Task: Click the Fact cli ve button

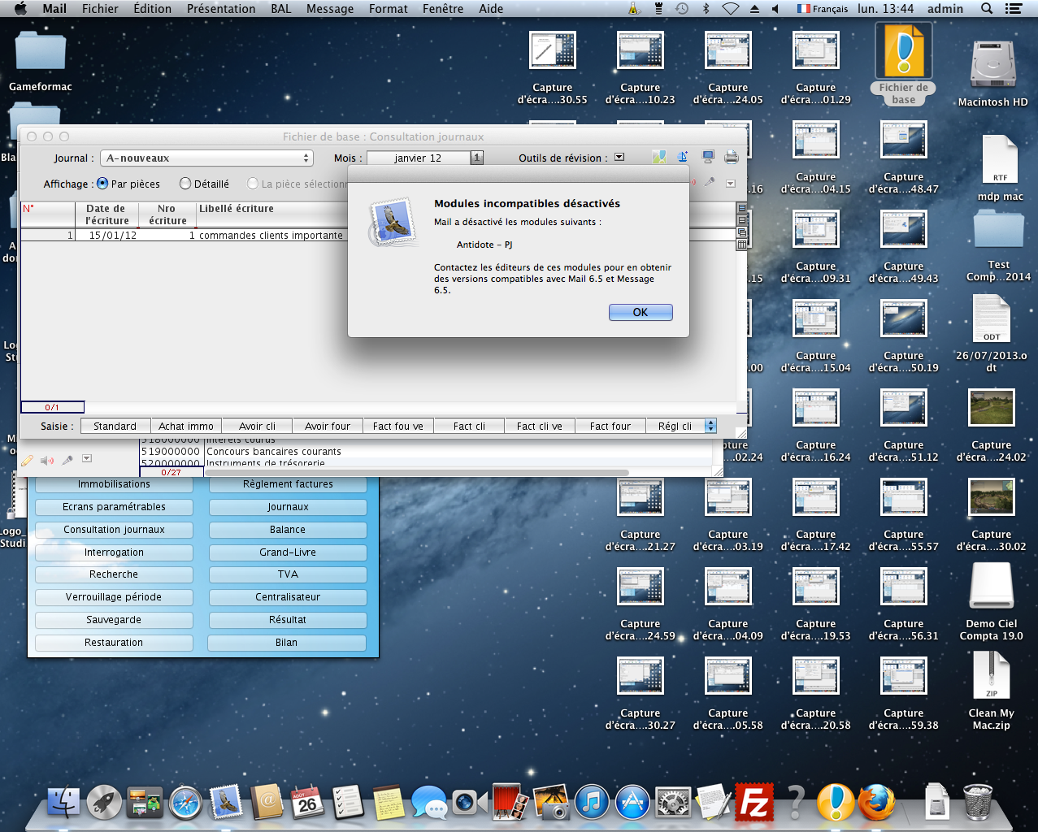Action: [x=540, y=426]
